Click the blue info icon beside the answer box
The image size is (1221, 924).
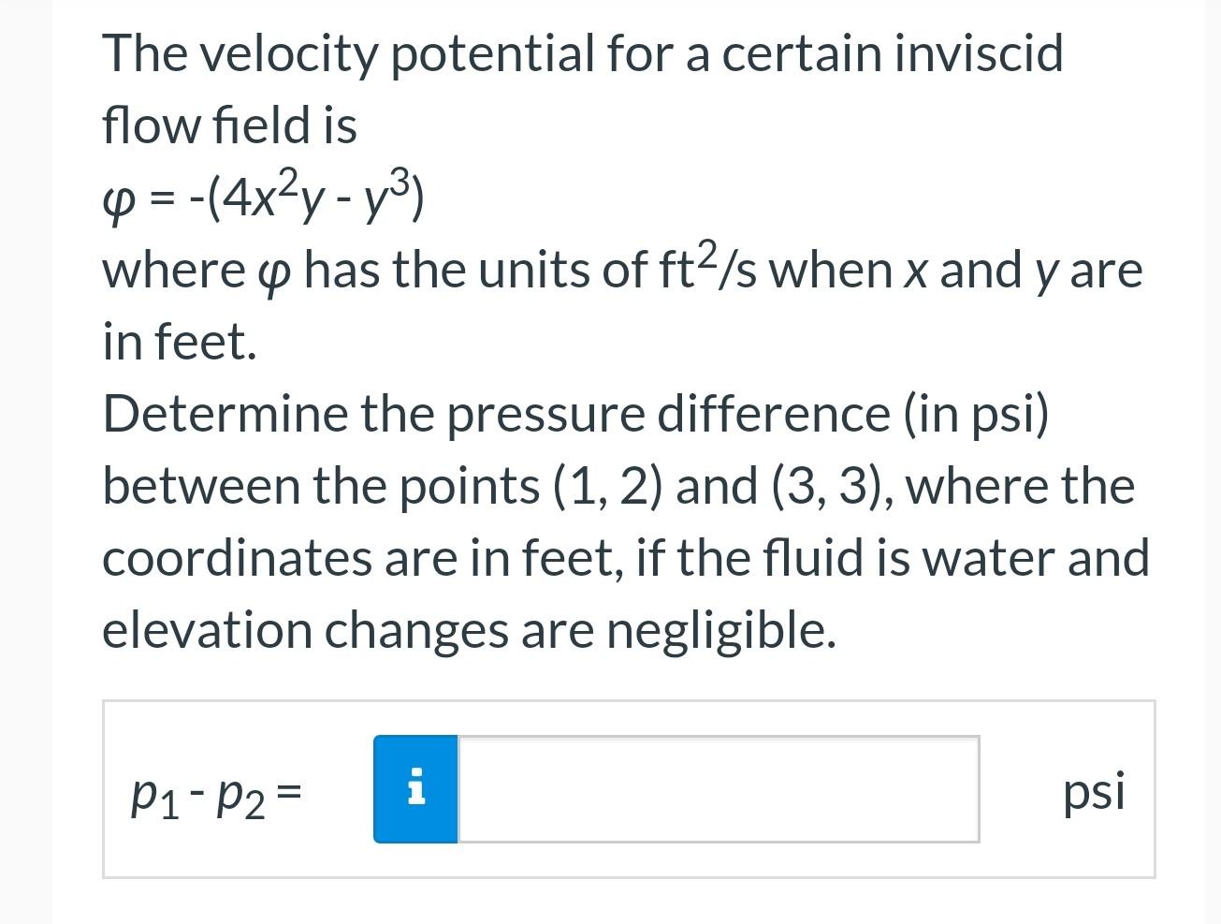pos(415,788)
